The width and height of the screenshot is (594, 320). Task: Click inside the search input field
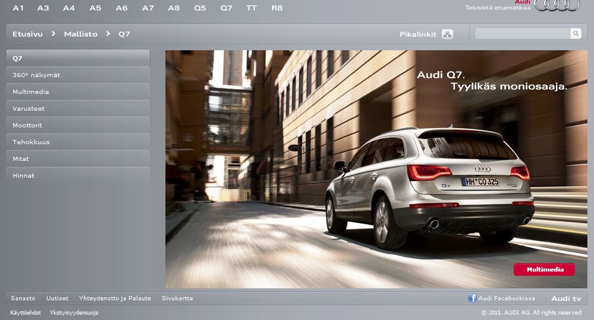[522, 34]
